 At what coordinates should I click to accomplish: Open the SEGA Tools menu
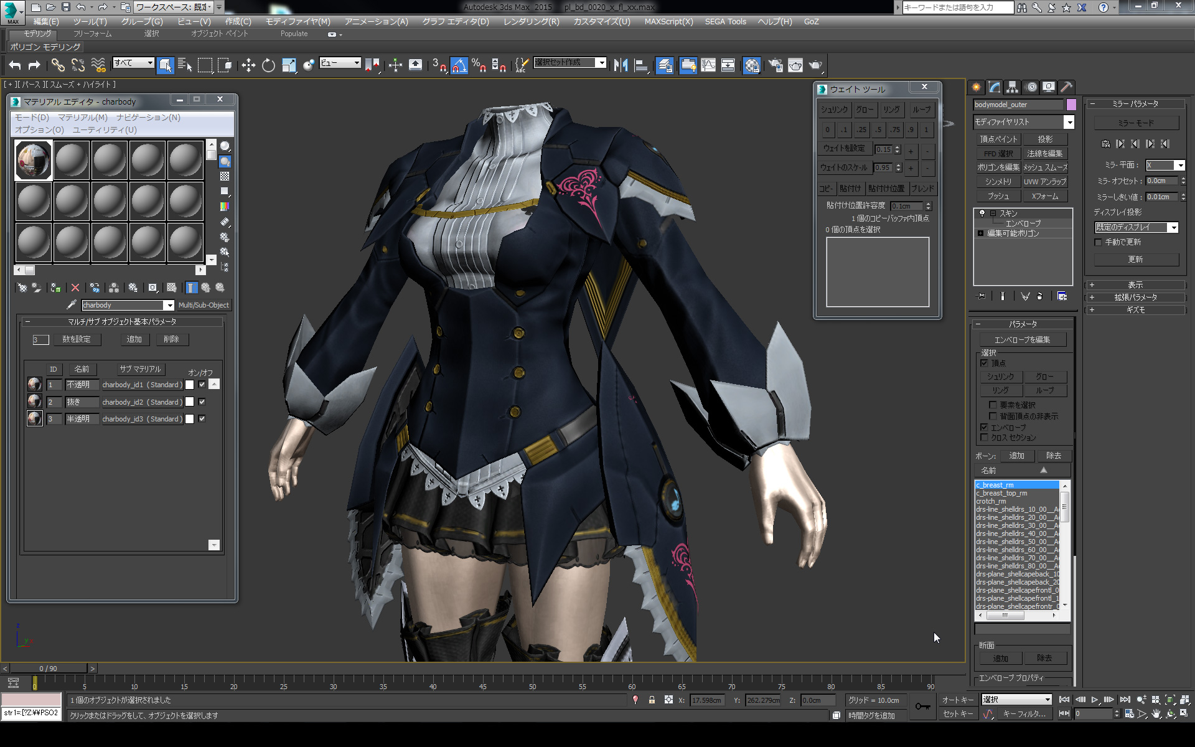[x=725, y=22]
